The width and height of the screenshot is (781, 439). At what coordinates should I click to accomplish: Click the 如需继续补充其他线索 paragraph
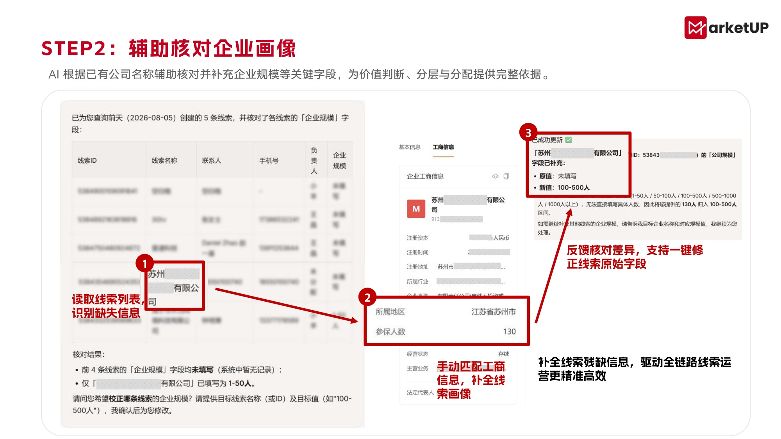637,228
